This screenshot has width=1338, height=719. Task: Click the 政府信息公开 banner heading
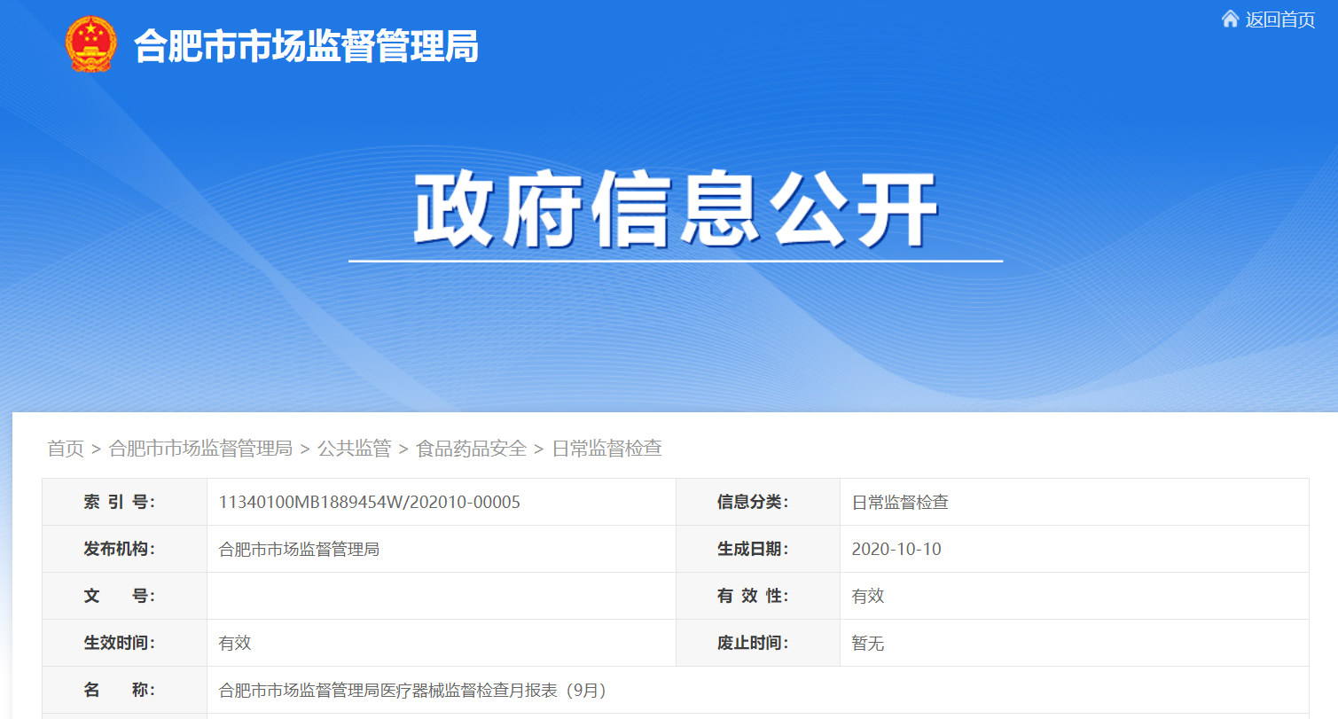tap(676, 211)
